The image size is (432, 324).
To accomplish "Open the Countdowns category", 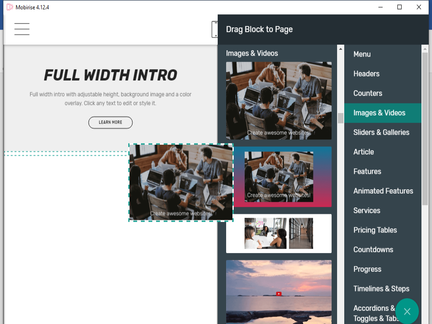I will [373, 250].
